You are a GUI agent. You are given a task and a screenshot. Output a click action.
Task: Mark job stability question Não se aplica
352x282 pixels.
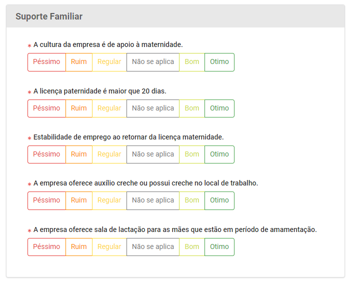coord(153,154)
